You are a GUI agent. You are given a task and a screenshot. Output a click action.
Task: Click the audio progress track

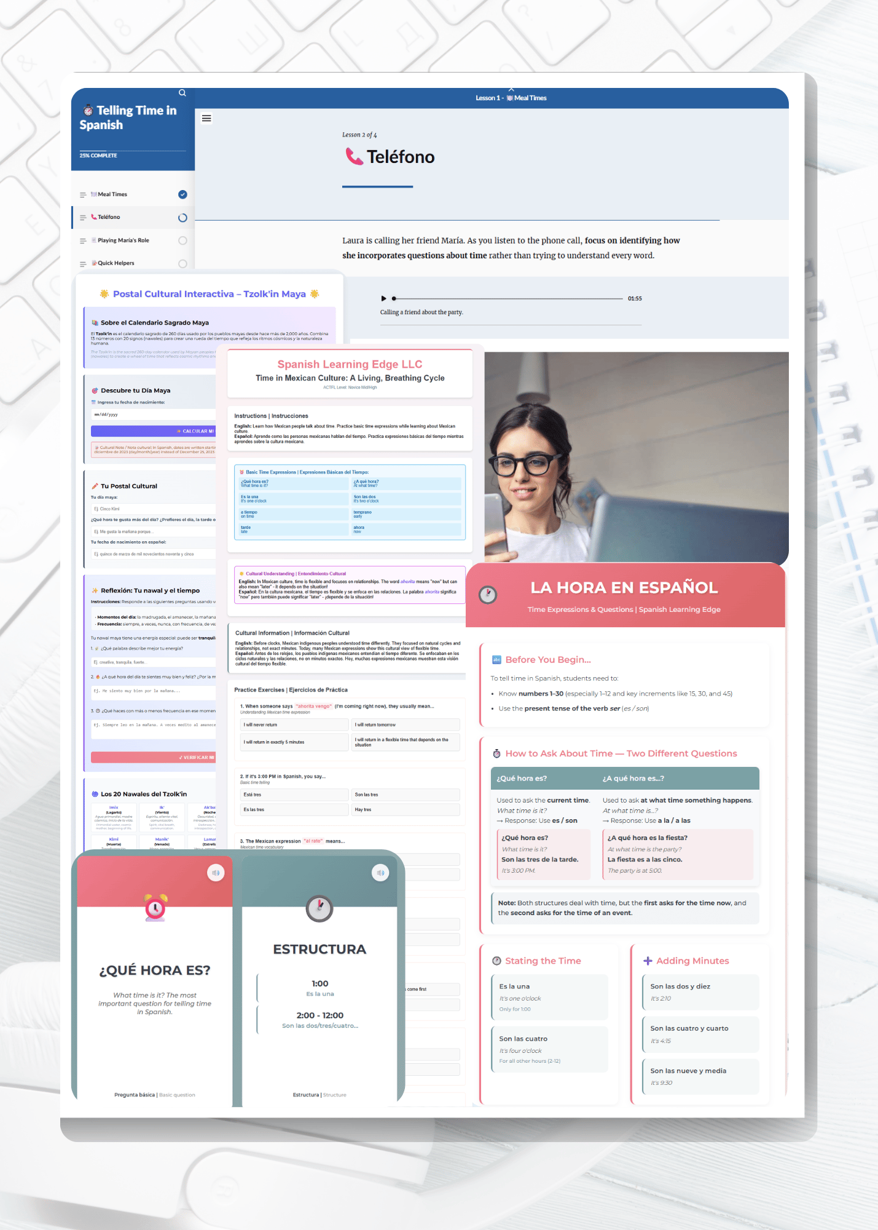tap(508, 298)
